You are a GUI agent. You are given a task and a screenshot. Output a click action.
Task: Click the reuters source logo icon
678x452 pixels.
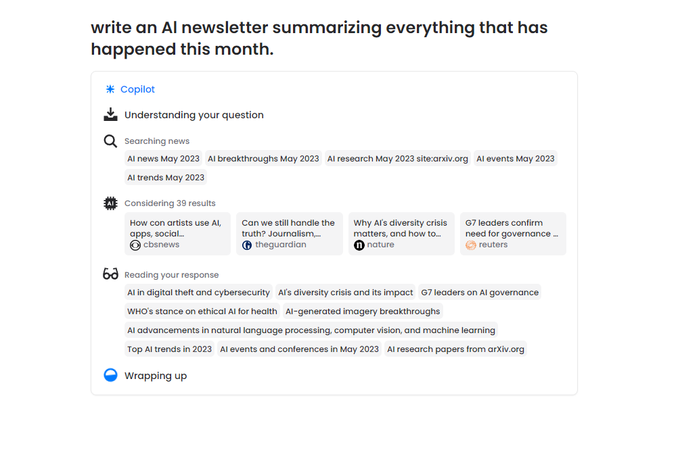click(x=471, y=245)
